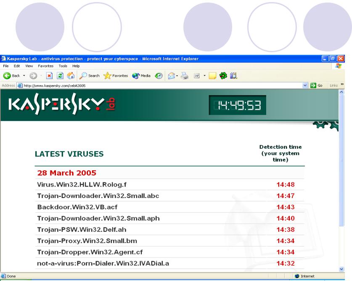Stop page loading with the red X icon

(49, 76)
